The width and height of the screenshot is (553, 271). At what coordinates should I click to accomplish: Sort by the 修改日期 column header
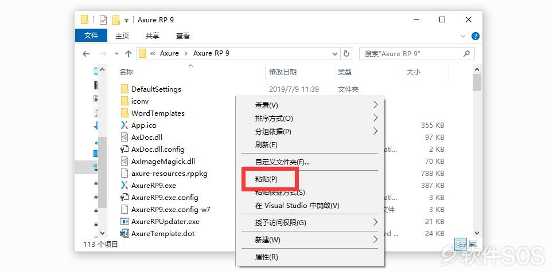282,72
